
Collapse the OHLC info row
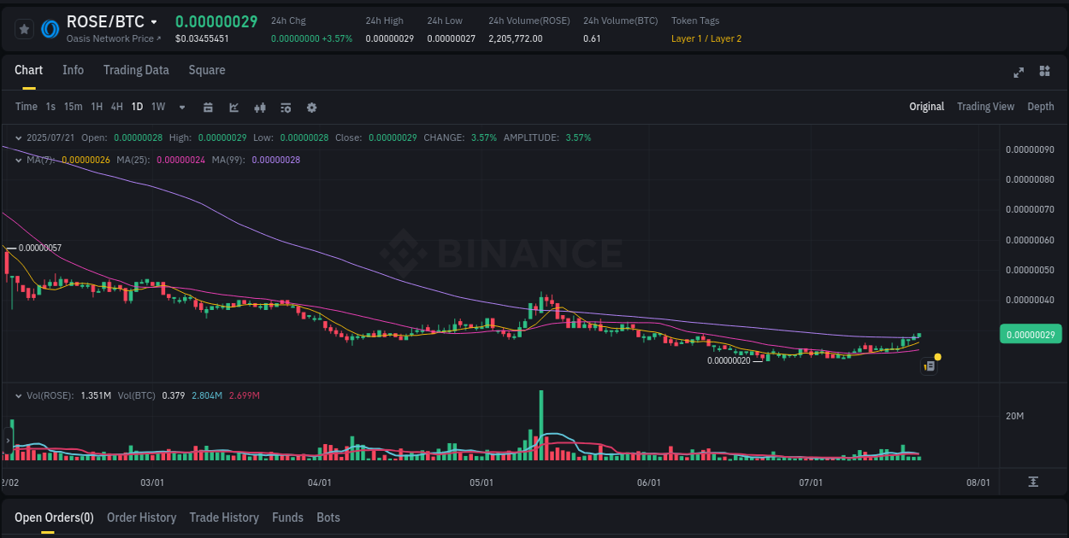pos(18,137)
